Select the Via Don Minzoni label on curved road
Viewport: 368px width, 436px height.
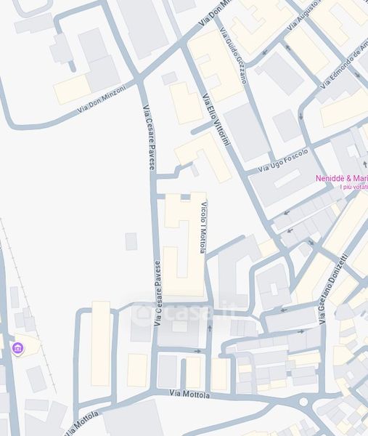pos(101,98)
